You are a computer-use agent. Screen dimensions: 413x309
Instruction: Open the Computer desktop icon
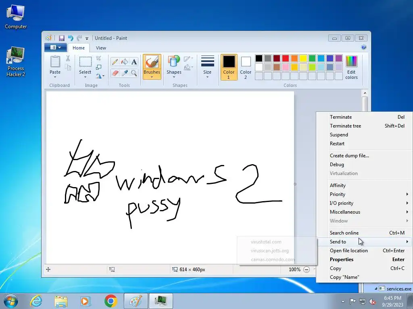click(16, 17)
